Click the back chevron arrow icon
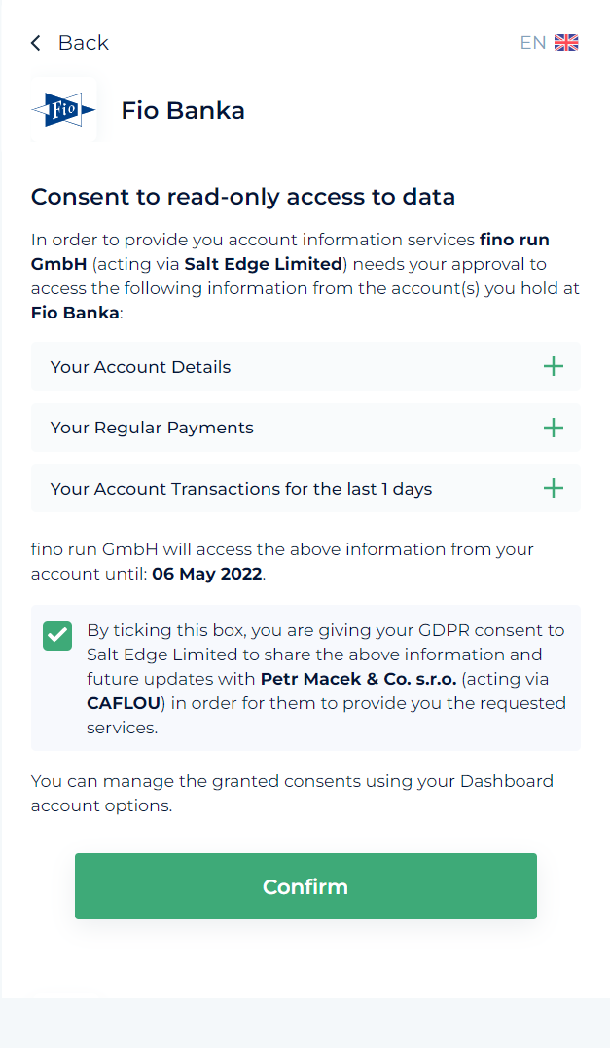 [36, 43]
